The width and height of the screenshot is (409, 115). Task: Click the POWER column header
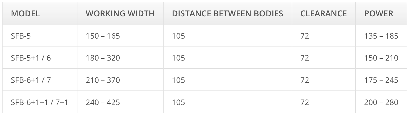coord(379,14)
